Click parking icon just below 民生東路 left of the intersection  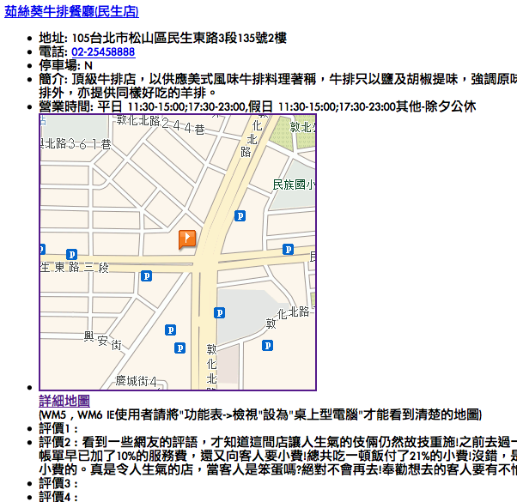click(x=146, y=275)
